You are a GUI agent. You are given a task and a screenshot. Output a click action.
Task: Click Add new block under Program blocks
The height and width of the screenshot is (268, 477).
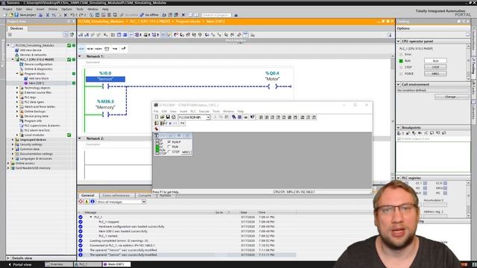[38, 78]
